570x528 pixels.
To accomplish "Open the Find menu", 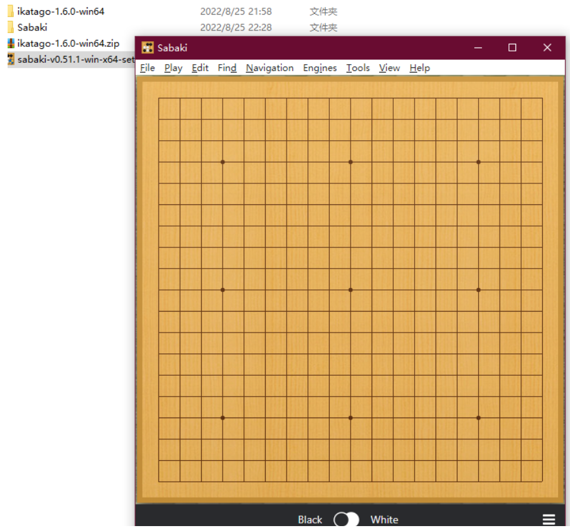I will [227, 68].
